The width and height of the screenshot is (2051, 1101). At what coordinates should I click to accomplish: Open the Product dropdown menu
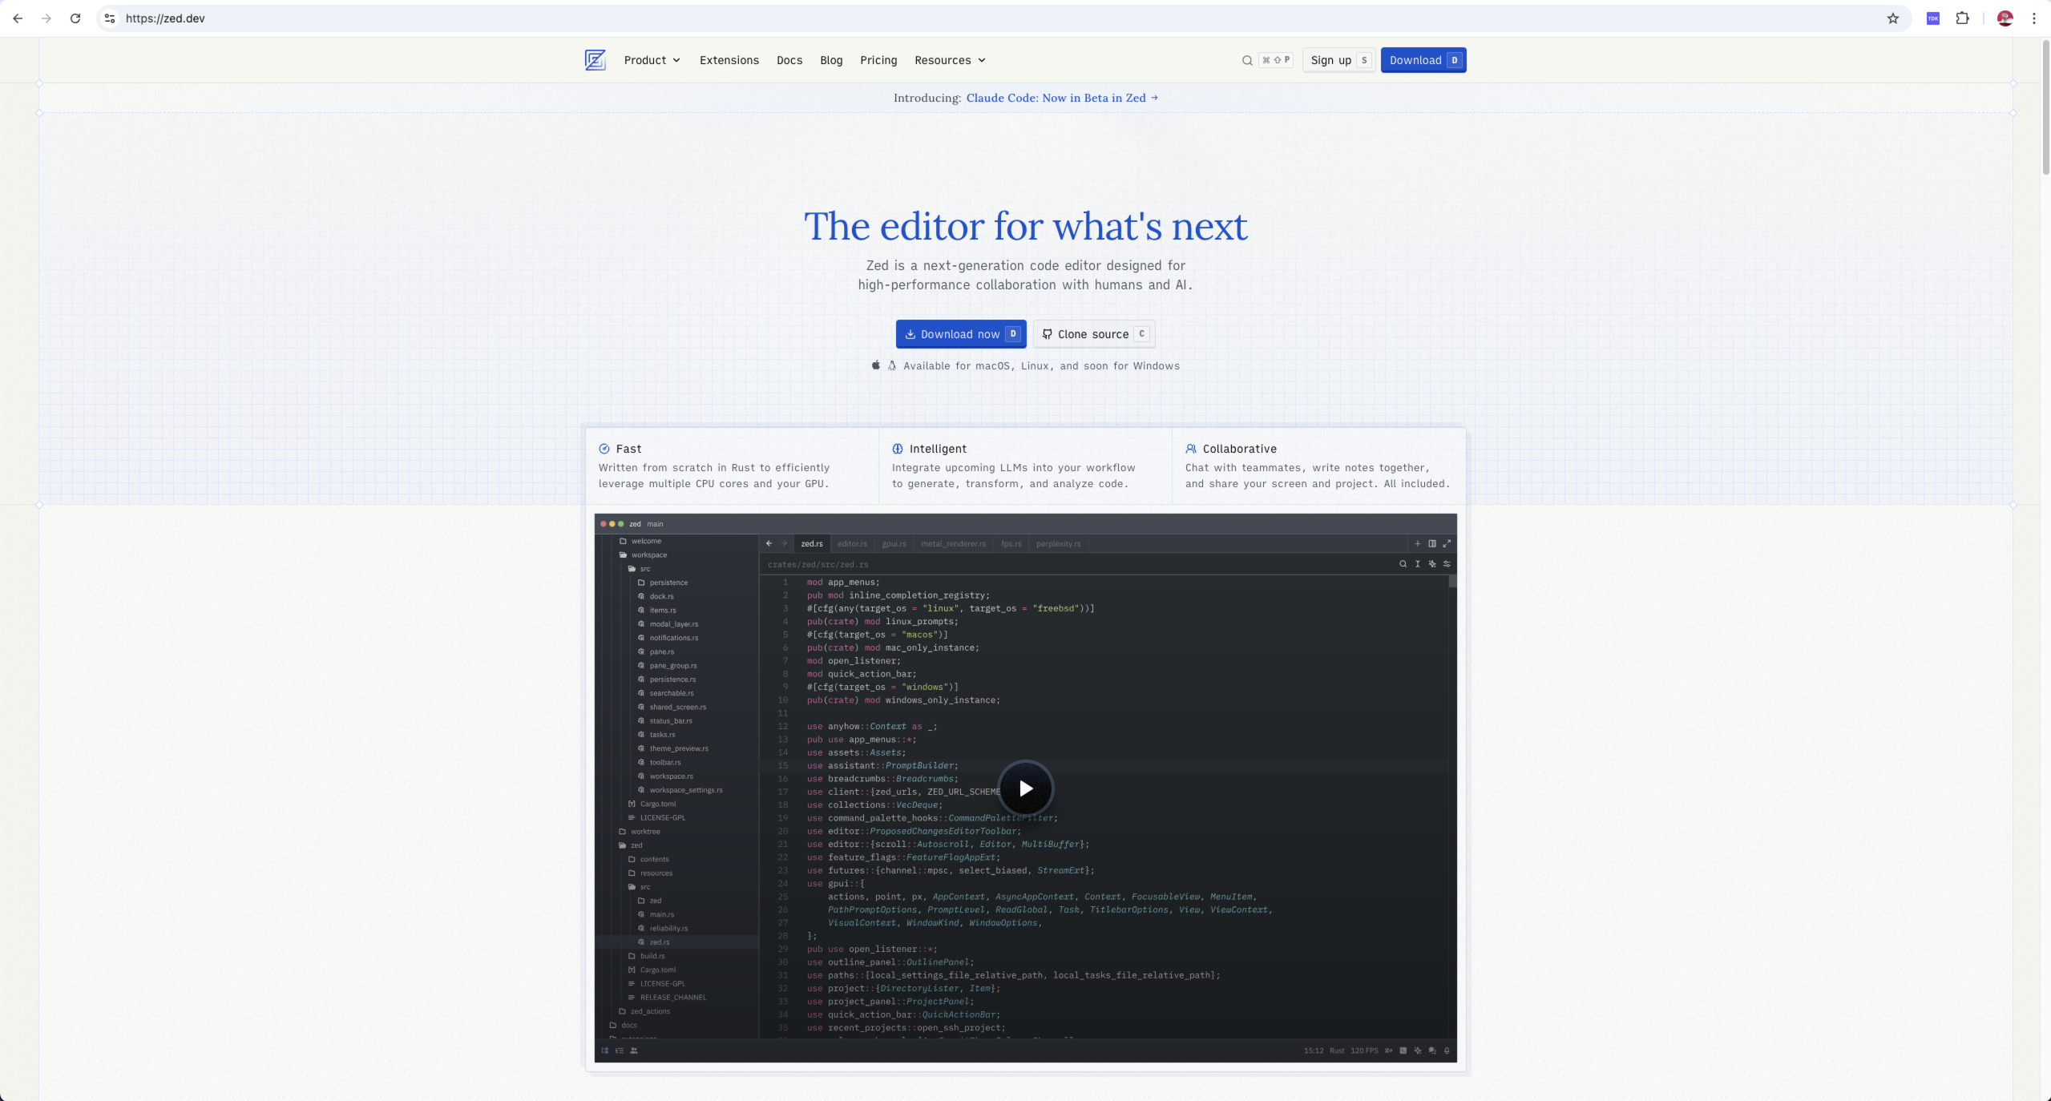[x=652, y=60]
